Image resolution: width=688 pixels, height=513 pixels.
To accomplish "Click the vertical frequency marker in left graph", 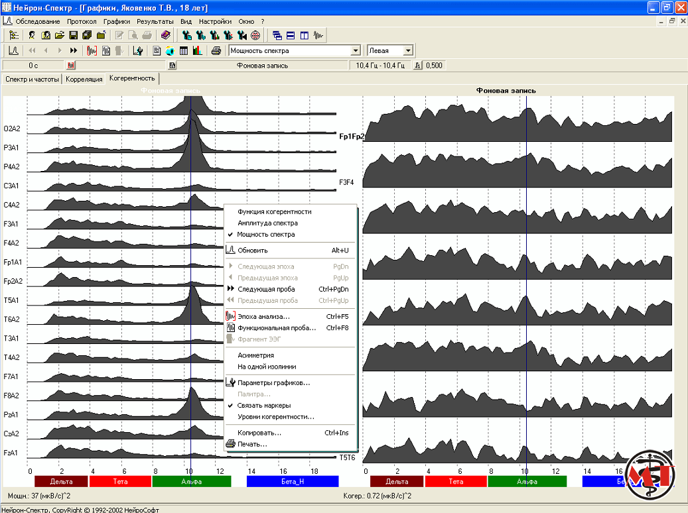I will click(x=191, y=280).
